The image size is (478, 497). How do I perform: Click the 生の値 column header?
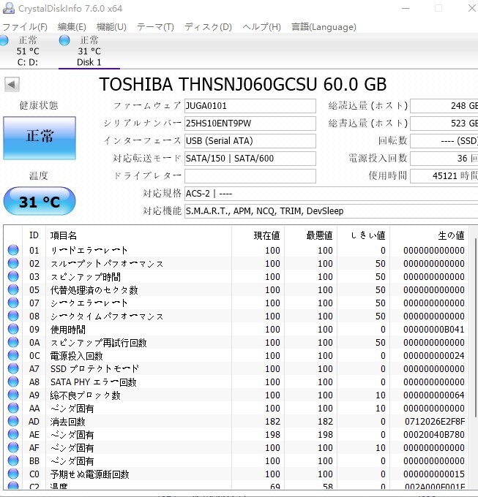[430, 235]
